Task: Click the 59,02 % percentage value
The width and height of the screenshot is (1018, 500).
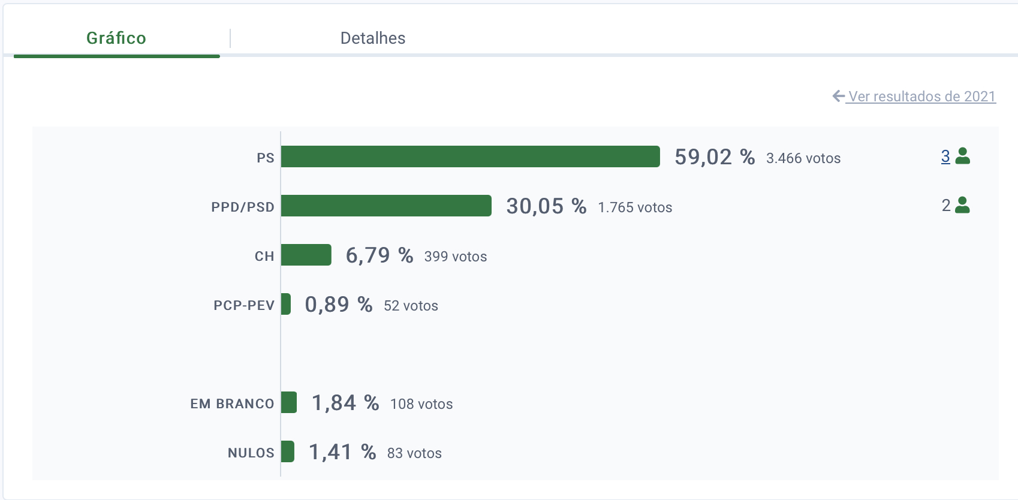Action: tap(714, 157)
